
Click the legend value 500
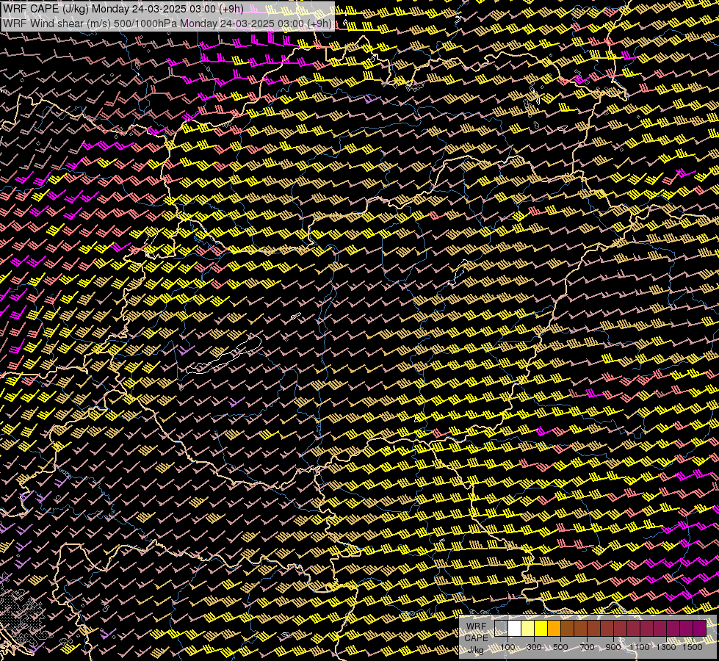coord(560,647)
